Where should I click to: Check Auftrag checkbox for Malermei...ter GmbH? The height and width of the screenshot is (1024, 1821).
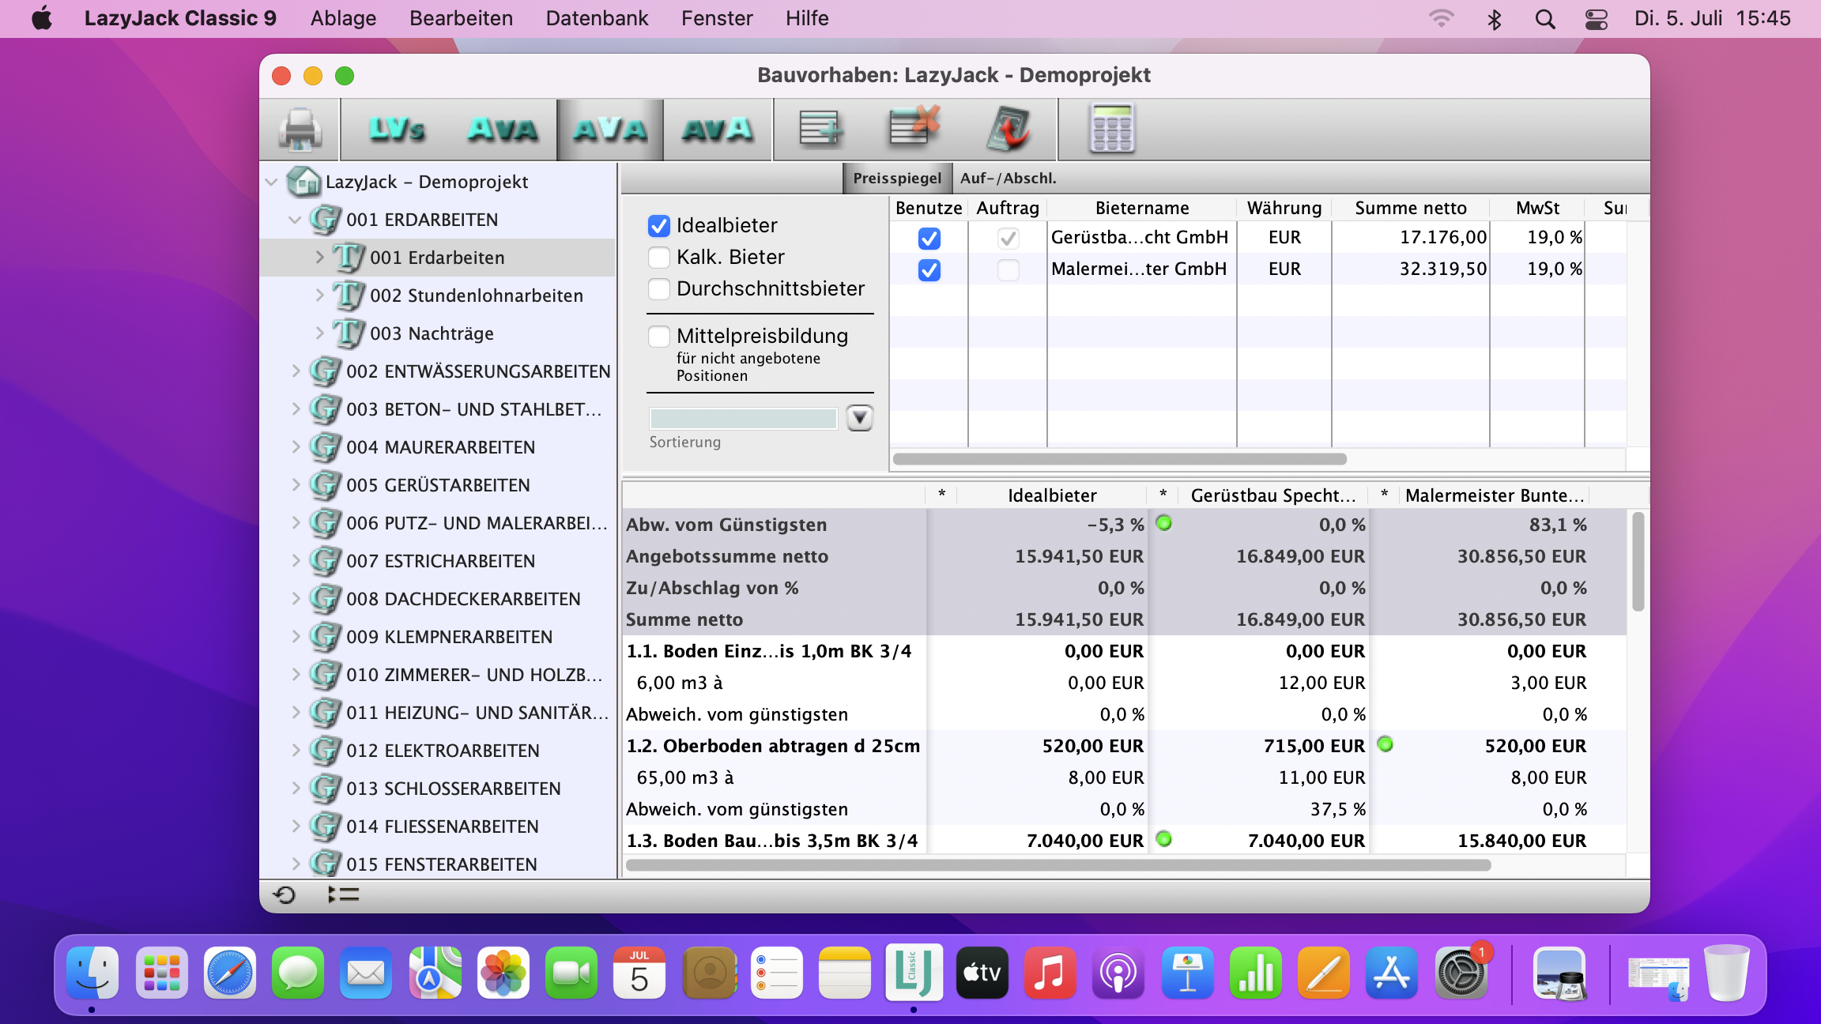point(1008,269)
